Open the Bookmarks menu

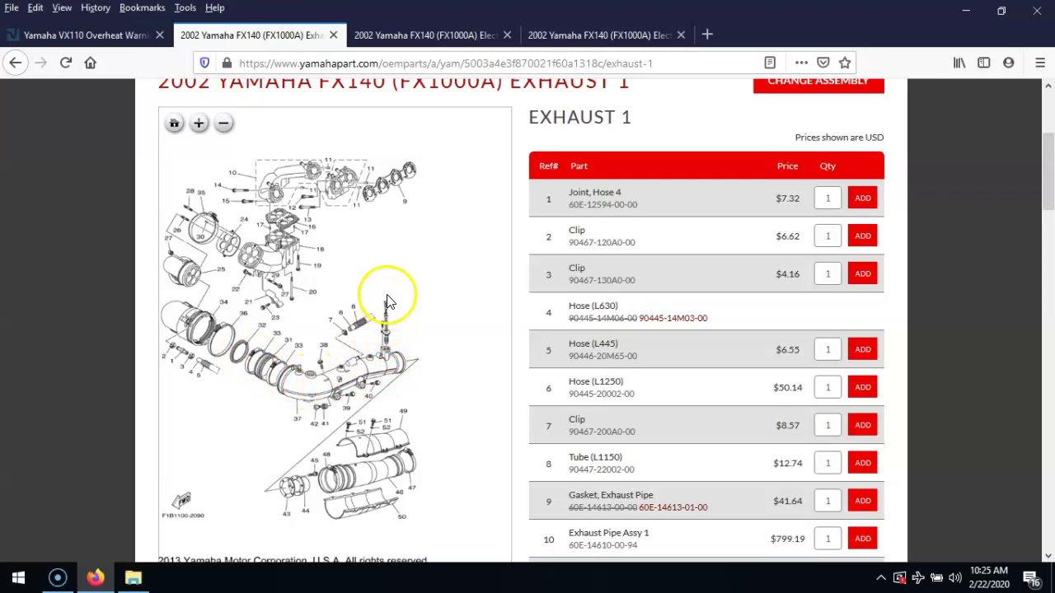[142, 7]
